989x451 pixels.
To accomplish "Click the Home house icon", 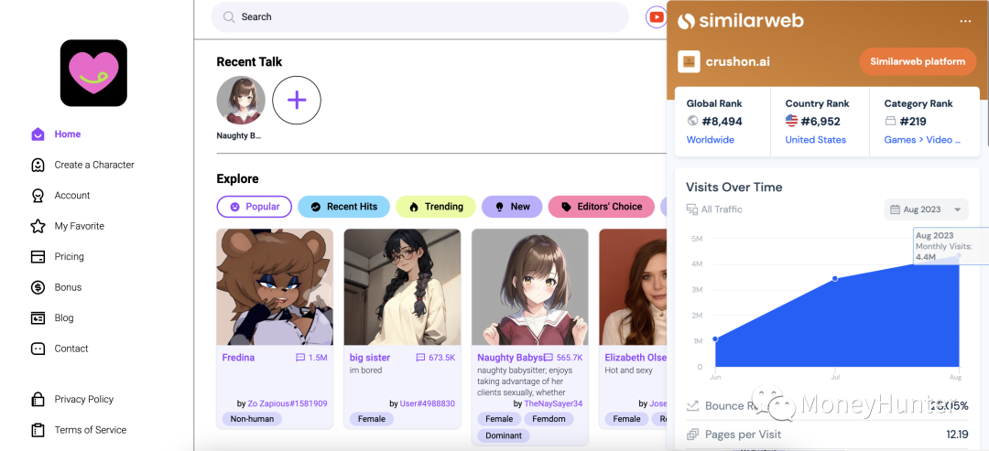I will click(x=38, y=134).
